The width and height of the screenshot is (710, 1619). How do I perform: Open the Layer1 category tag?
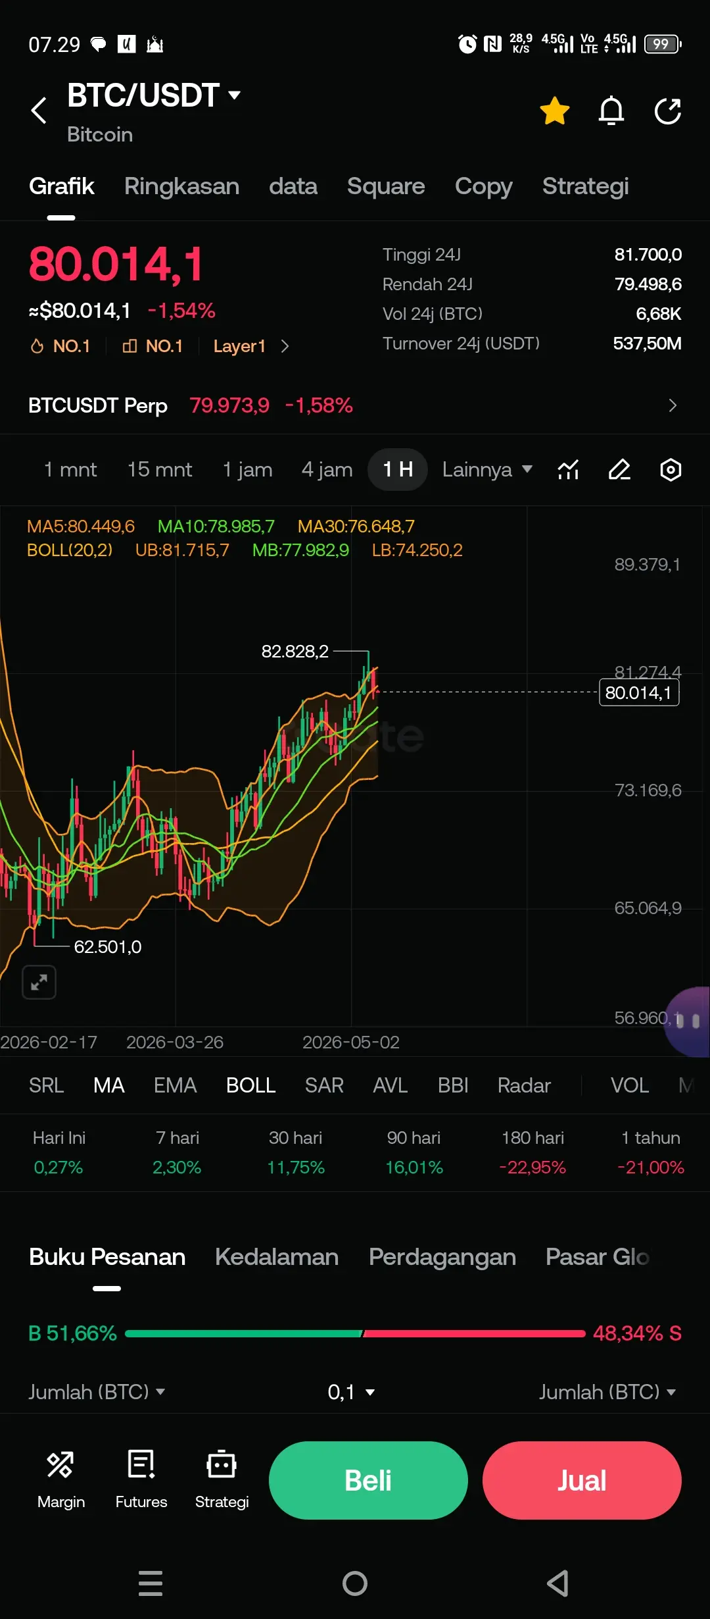click(239, 346)
